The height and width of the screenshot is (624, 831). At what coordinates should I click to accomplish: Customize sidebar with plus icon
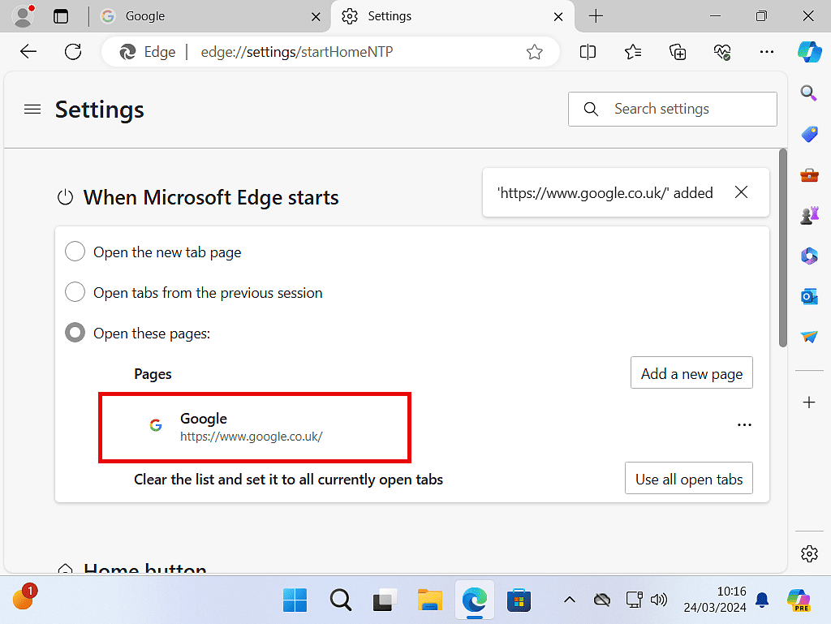tap(809, 402)
